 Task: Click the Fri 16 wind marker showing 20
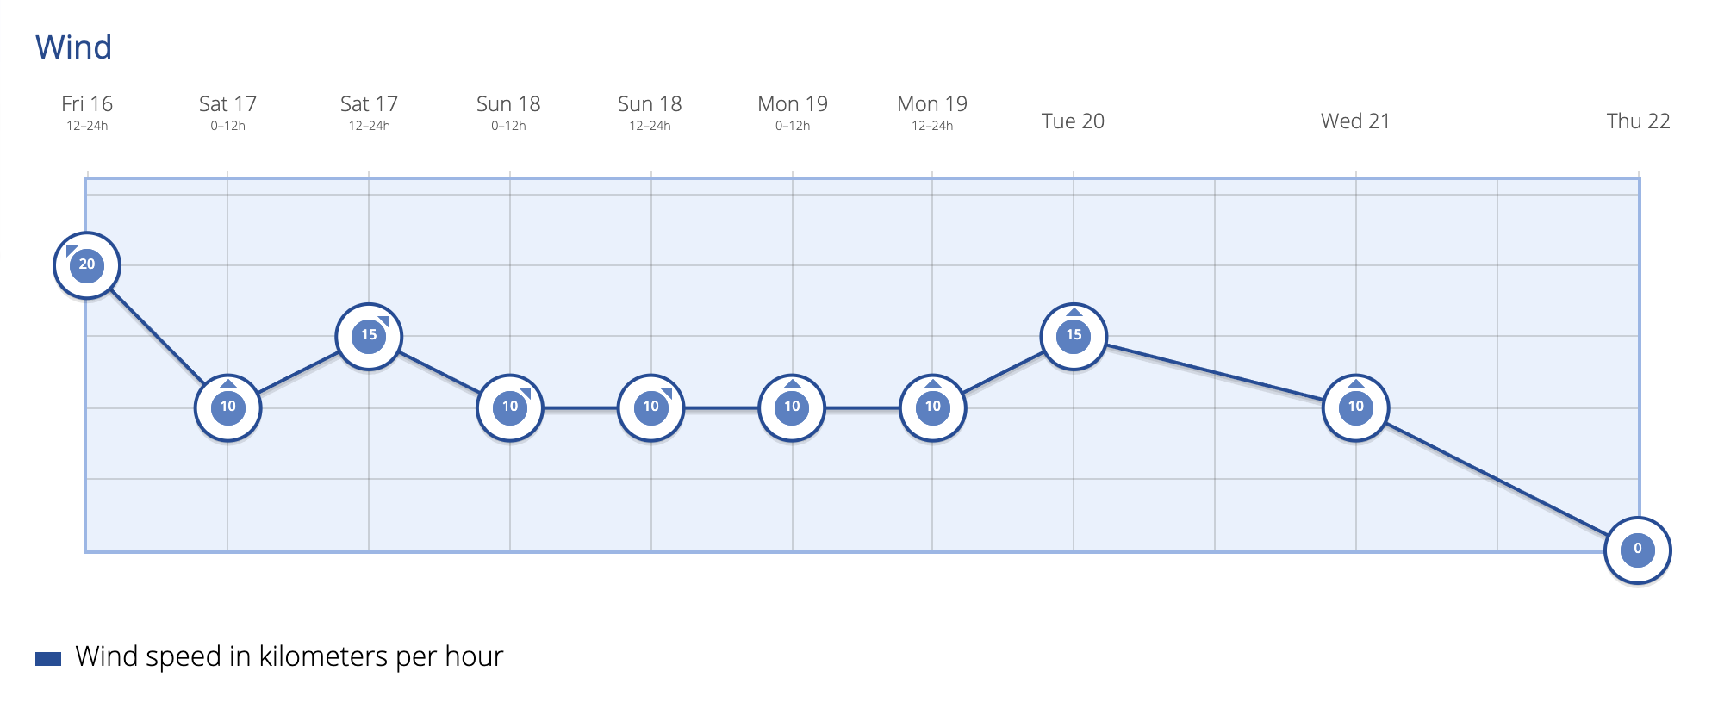87,265
